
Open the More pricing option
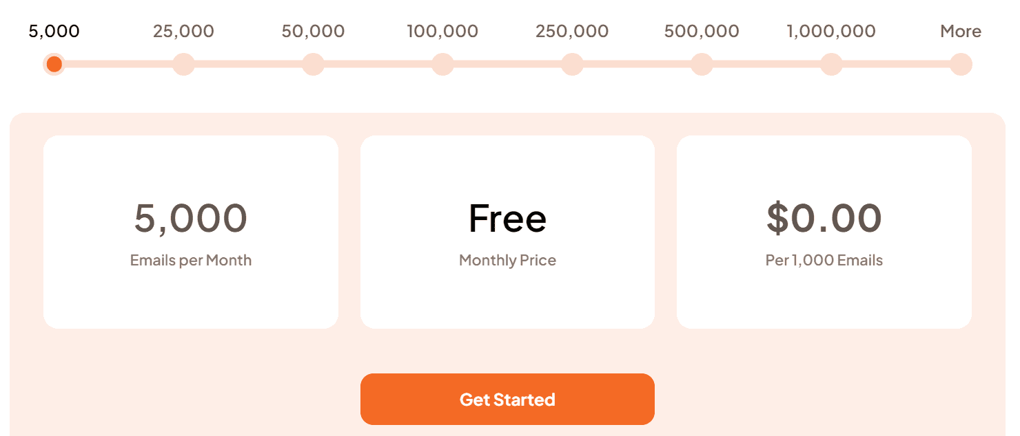coord(961,31)
